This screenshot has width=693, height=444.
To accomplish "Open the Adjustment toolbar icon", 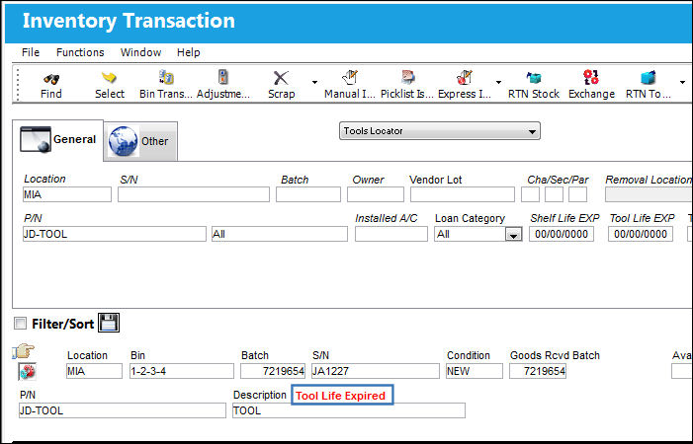I will [x=223, y=77].
